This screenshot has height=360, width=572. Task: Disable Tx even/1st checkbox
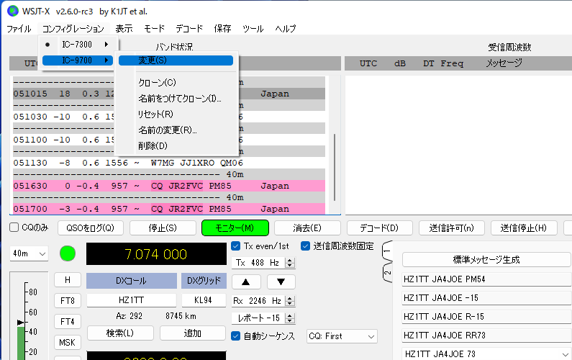pyautogui.click(x=236, y=246)
